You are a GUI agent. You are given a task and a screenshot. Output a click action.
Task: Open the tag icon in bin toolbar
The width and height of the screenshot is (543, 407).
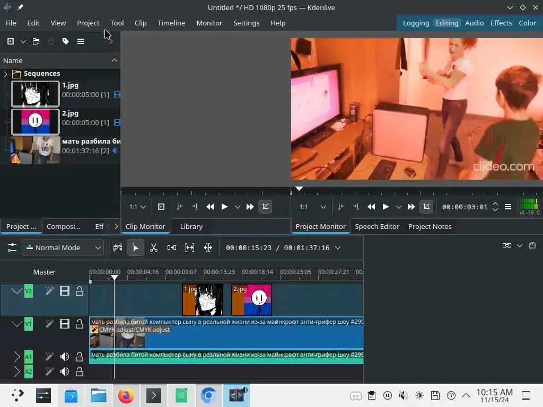65,41
